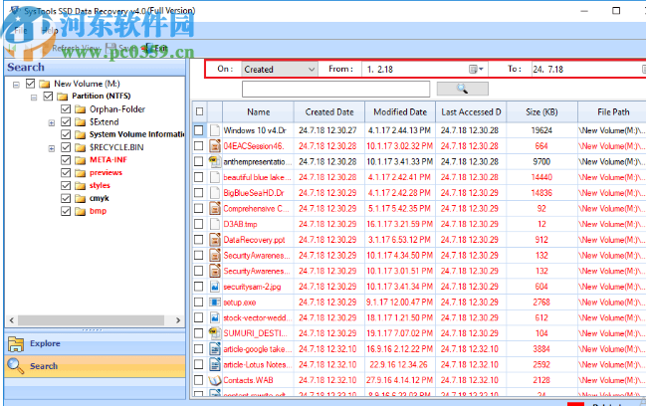The height and width of the screenshot is (406, 646).
Task: Expand the $RECYCLE.BIN folder node
Action: (x=52, y=148)
